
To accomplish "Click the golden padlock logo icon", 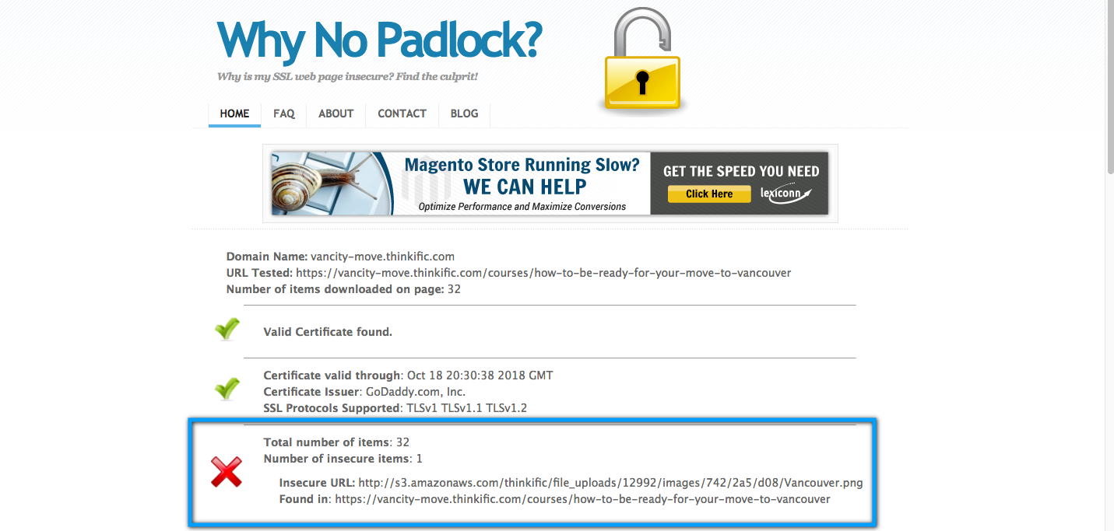I will [641, 60].
